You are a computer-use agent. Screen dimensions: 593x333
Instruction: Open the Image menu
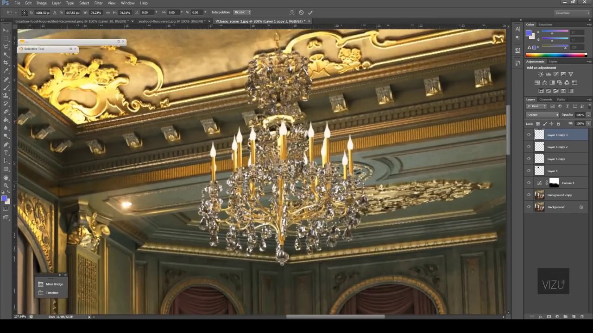click(x=42, y=3)
